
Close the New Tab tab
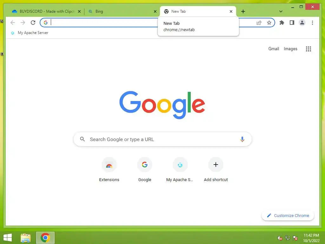point(231,11)
